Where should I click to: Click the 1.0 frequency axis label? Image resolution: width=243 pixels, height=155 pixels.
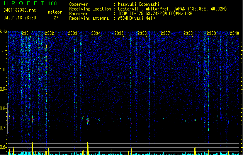point(3,70)
